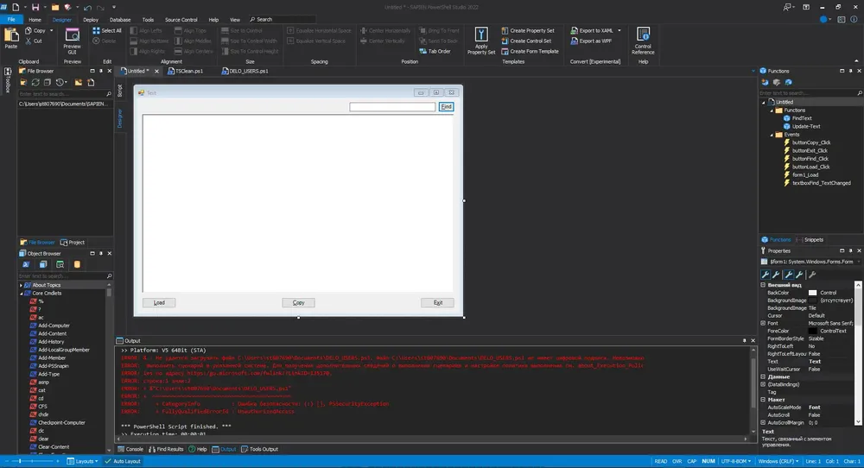Click the Copy button in the form

(299, 303)
